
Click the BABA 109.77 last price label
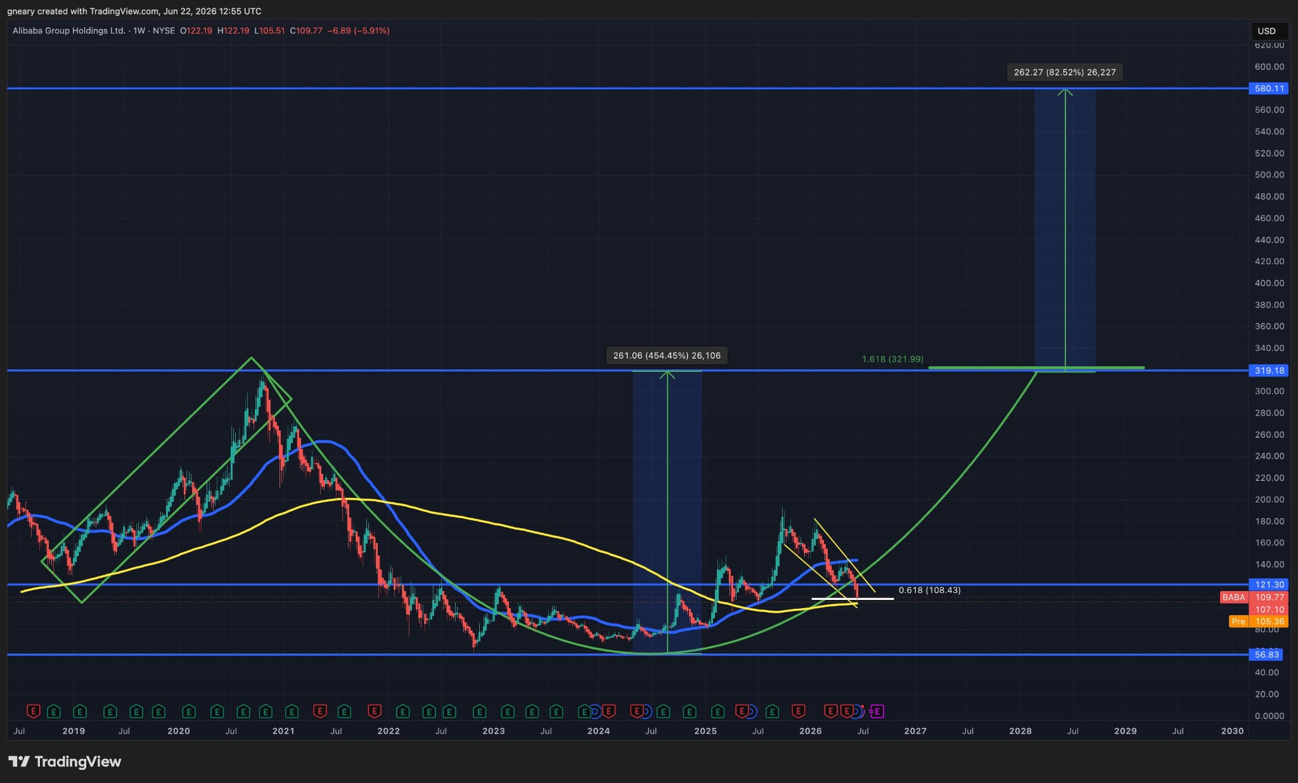(1254, 597)
